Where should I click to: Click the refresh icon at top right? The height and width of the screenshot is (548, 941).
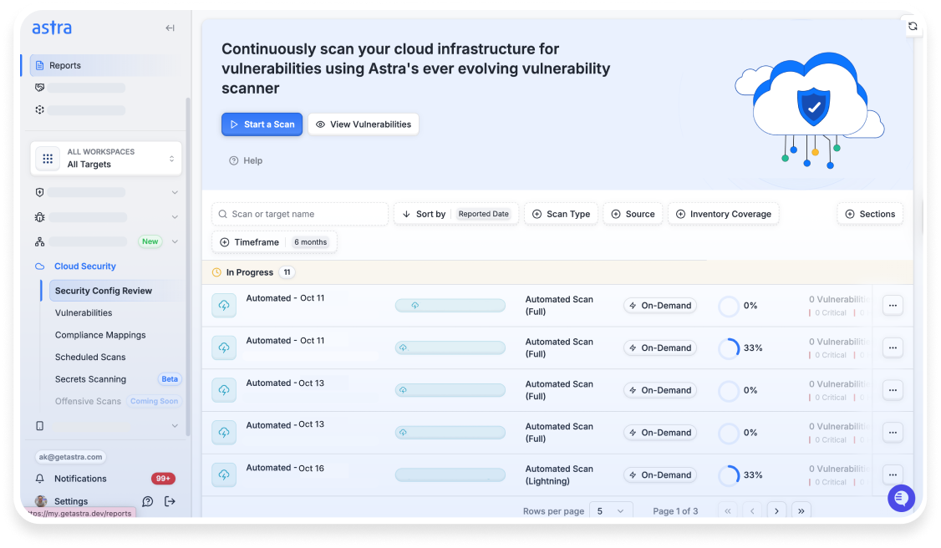(x=913, y=27)
